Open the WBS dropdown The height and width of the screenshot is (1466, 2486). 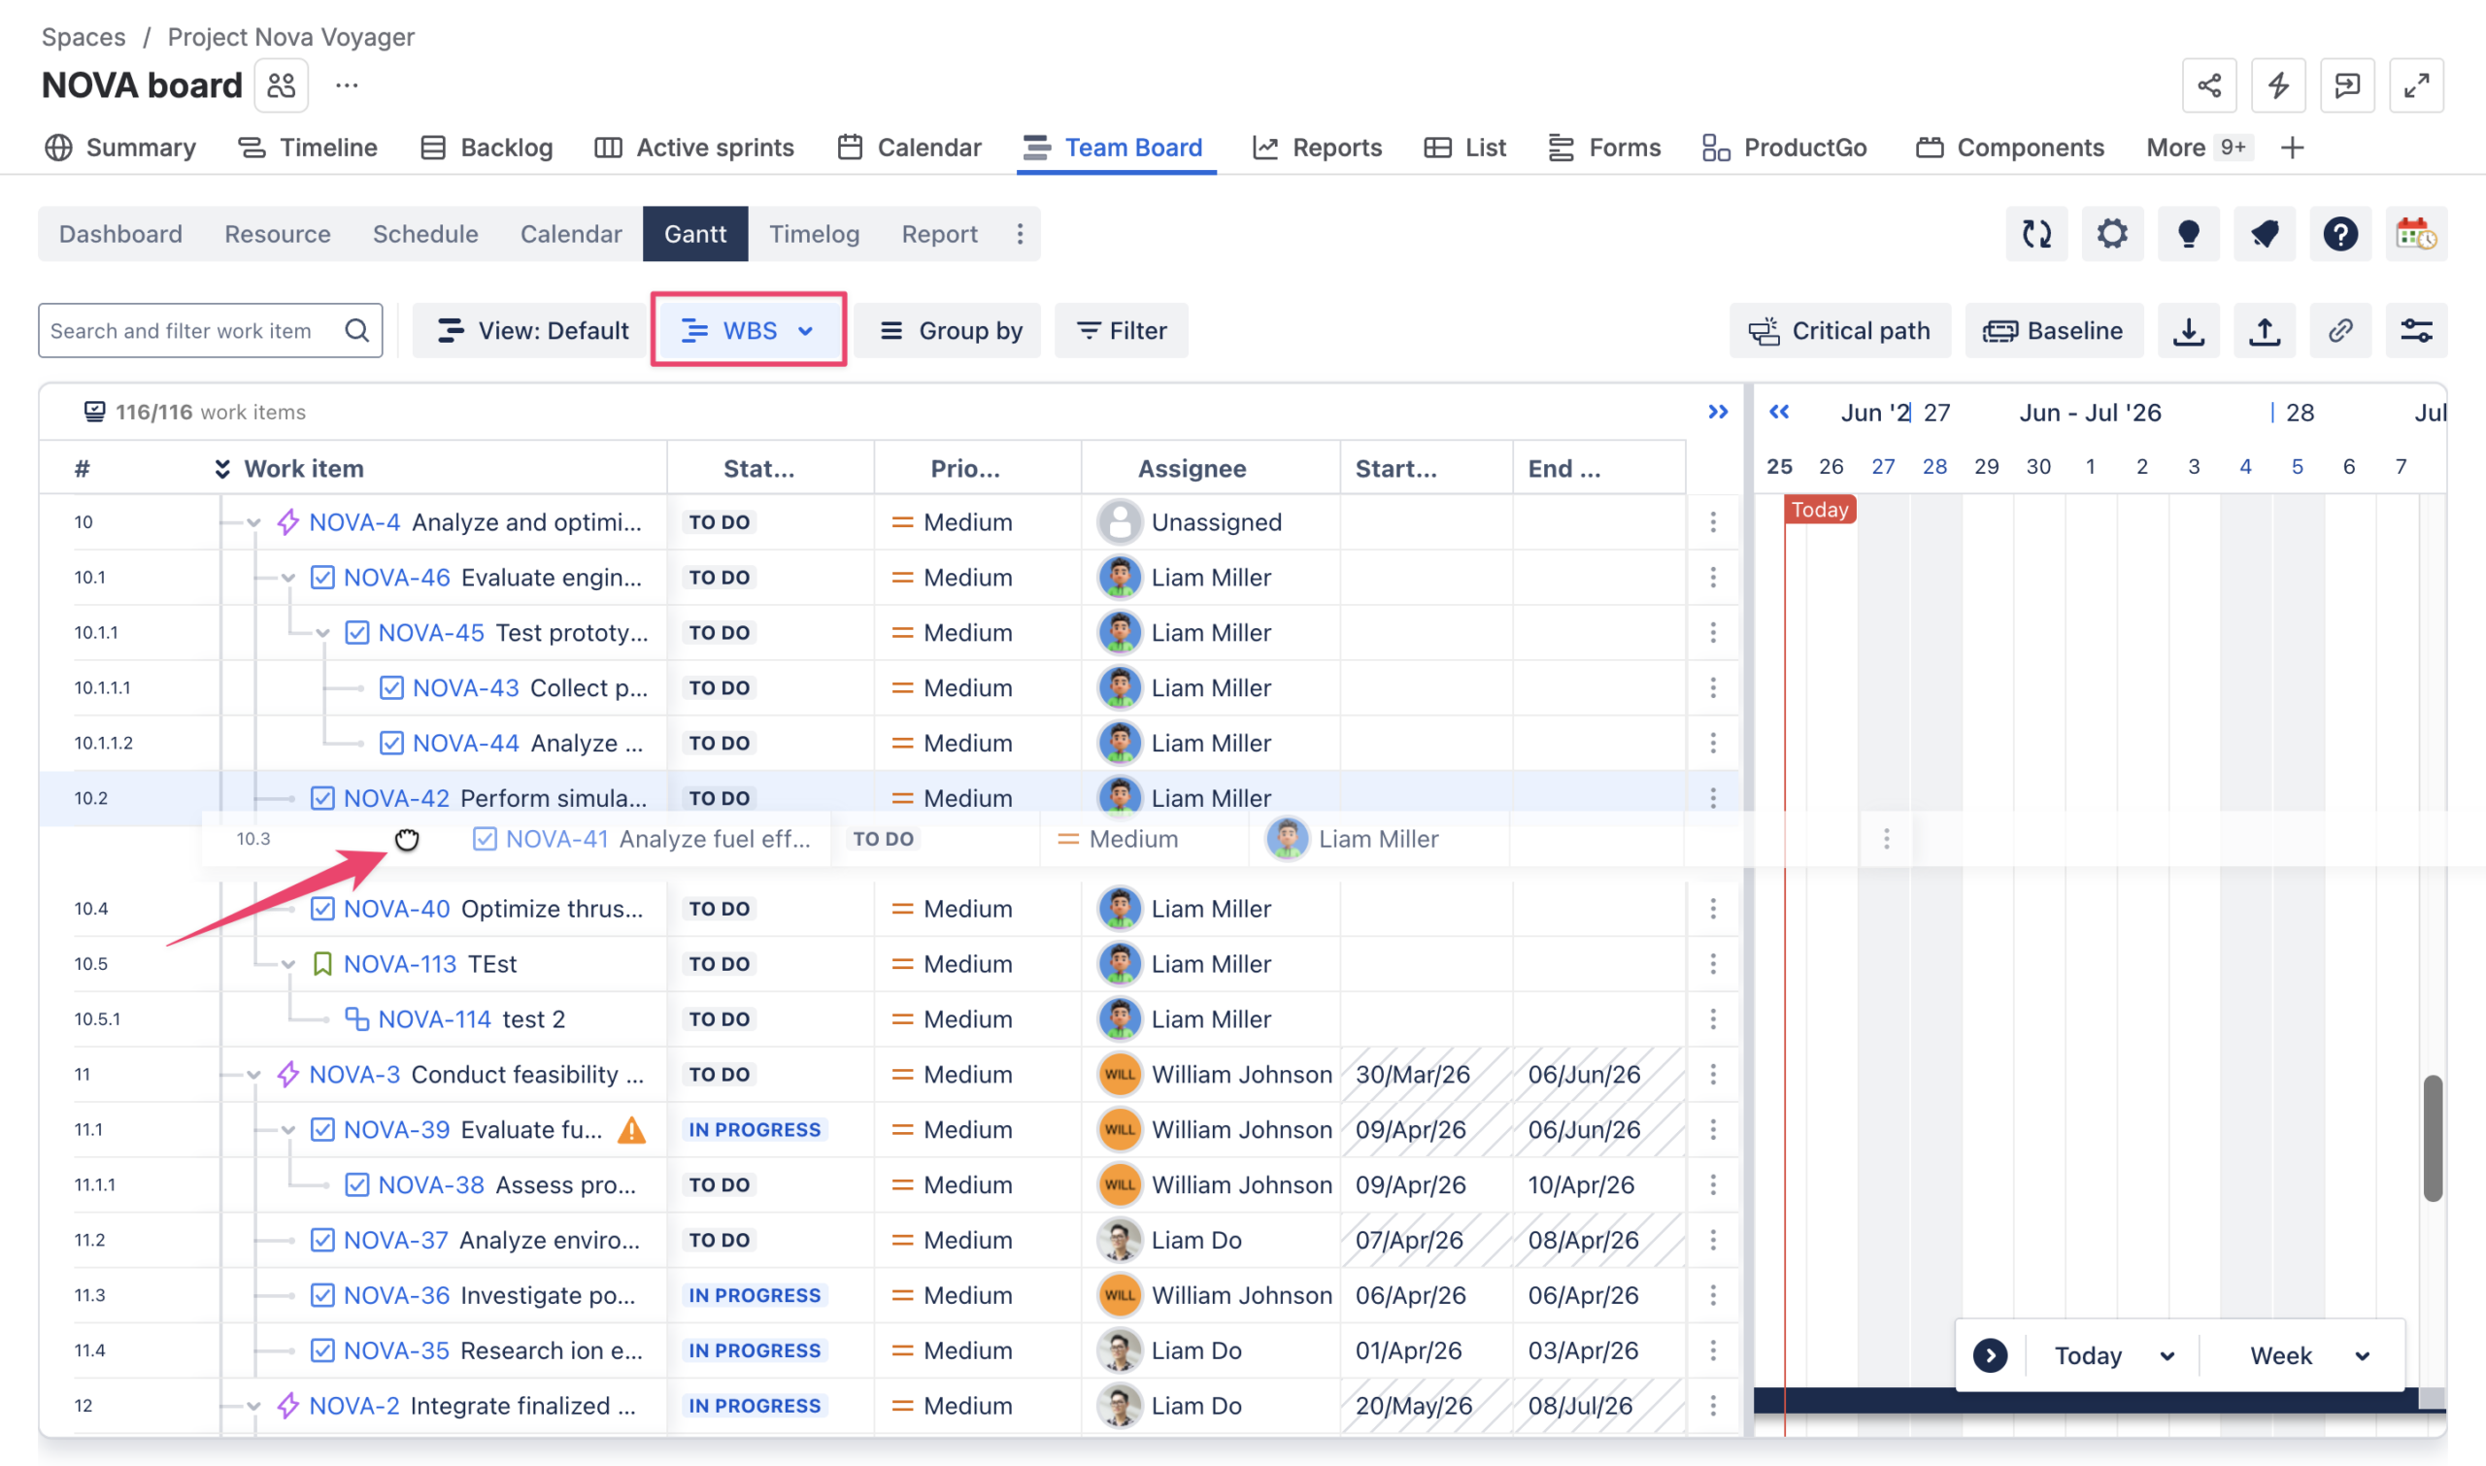click(748, 330)
